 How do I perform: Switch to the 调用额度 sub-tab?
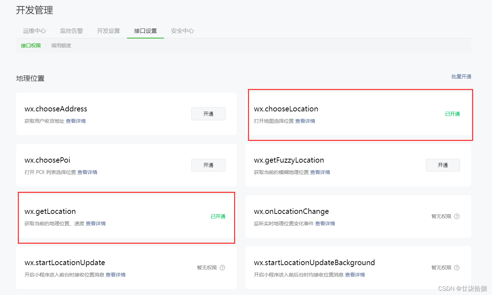61,46
